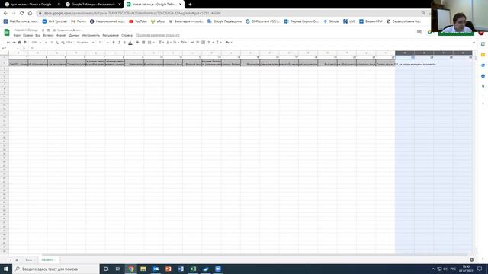The width and height of the screenshot is (488, 274).
Task: Move document with folder icon
Action: tap(49, 30)
